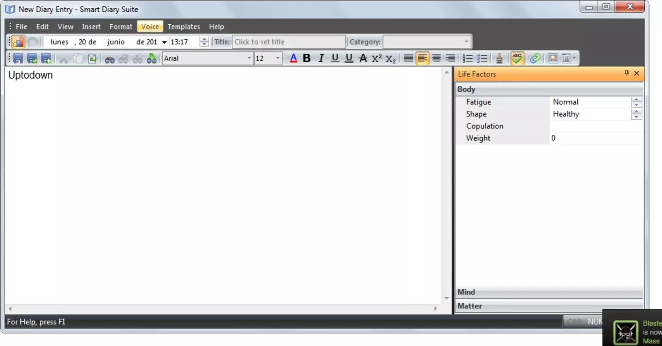Viewport: 662px width, 346px height.
Task: Click the Fatigue value spinner
Action: (636, 102)
